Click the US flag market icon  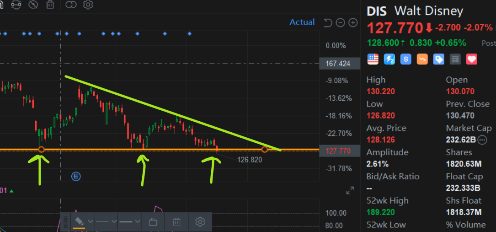(x=373, y=59)
